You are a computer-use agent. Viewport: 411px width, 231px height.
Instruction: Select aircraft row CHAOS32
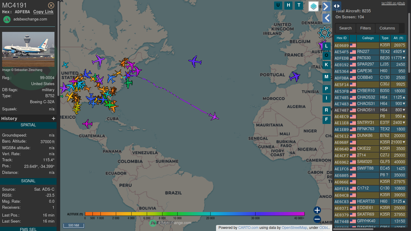click(370, 97)
